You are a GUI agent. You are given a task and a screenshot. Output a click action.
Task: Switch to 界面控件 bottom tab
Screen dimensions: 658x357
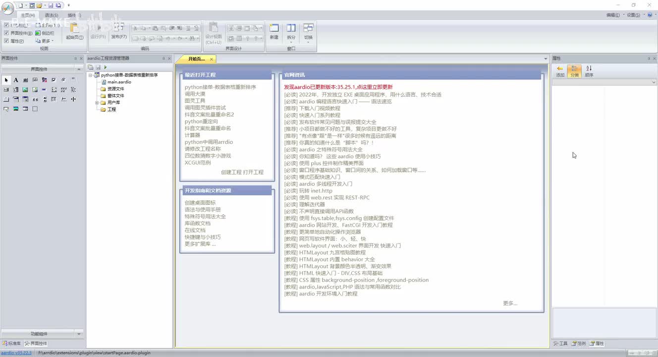(36, 343)
